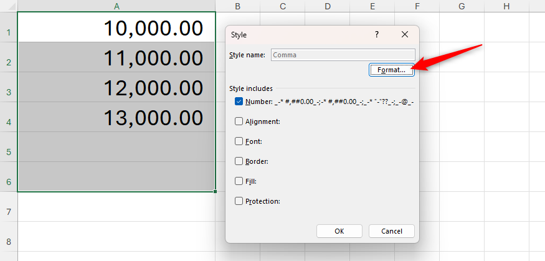Enable the Font checkbox
The width and height of the screenshot is (545, 261).
[239, 141]
